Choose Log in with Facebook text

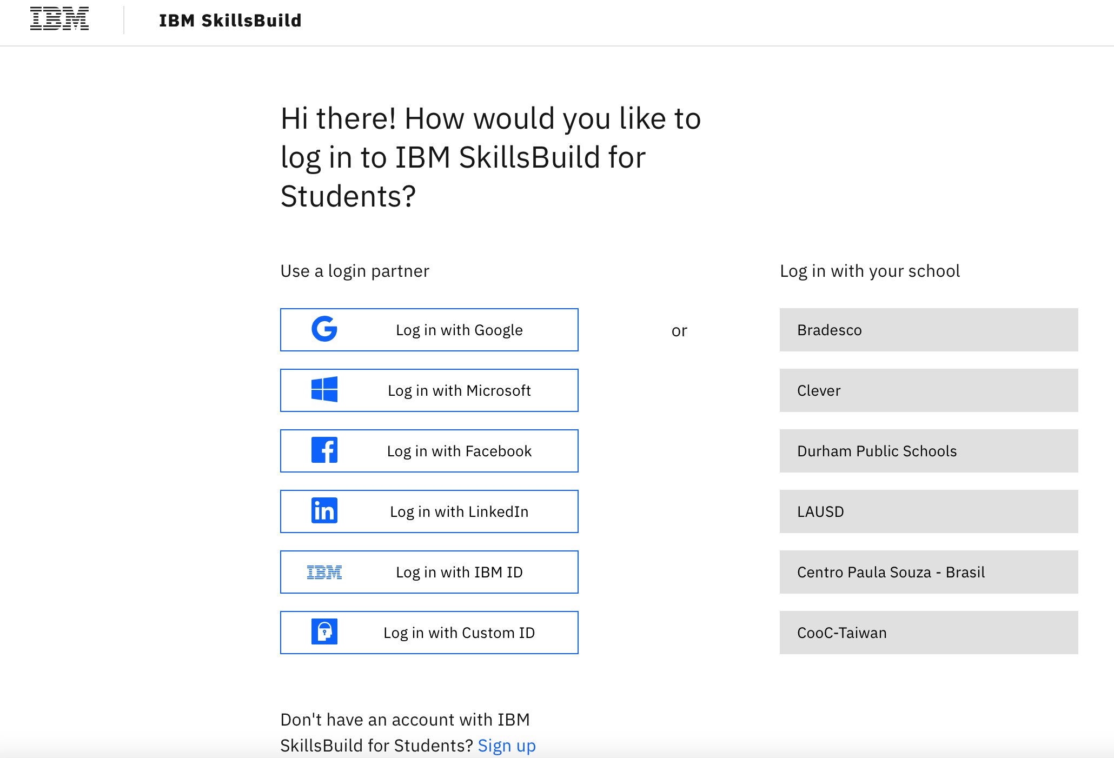click(x=459, y=451)
